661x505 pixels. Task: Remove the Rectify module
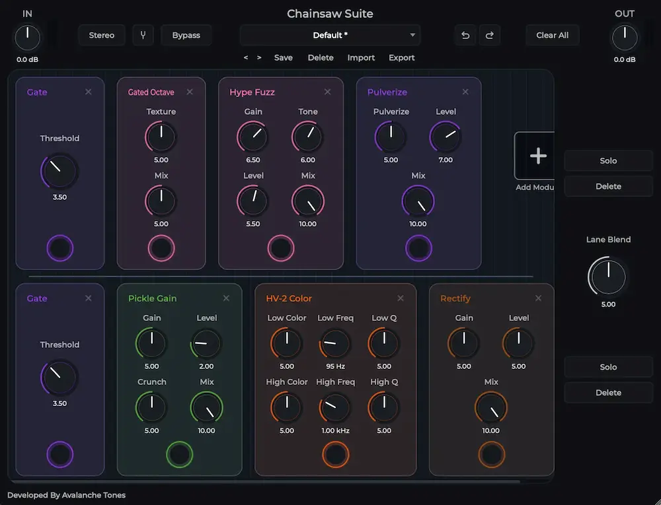tap(538, 298)
